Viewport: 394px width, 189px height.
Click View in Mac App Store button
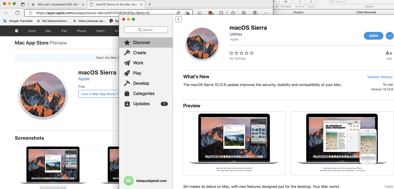pyautogui.click(x=99, y=94)
